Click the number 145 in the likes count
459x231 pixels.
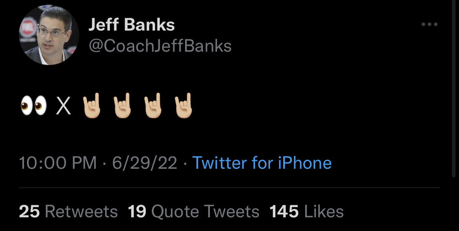point(284,211)
